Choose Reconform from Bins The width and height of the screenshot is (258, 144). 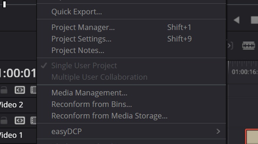pos(92,104)
